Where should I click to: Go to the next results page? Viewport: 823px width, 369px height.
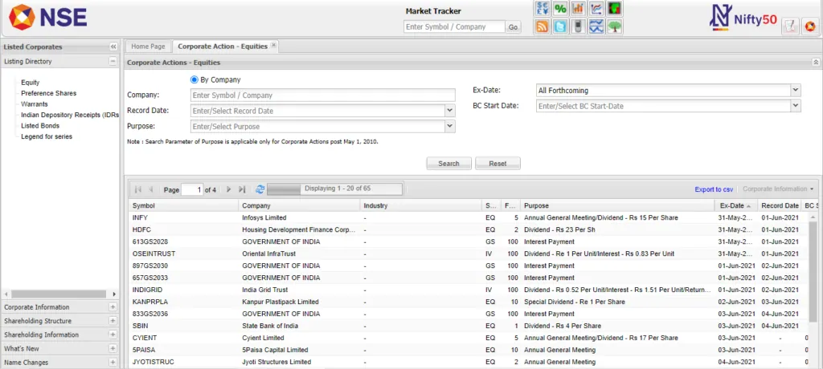pos(229,189)
